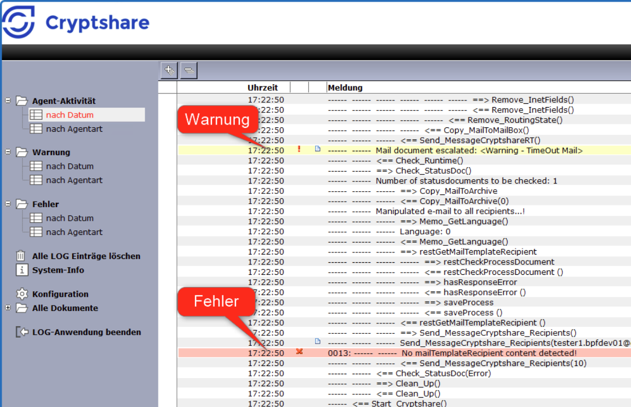Open Konfiguration
The image size is (631, 407).
pos(60,294)
